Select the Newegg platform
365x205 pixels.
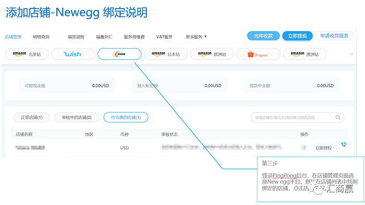point(120,54)
